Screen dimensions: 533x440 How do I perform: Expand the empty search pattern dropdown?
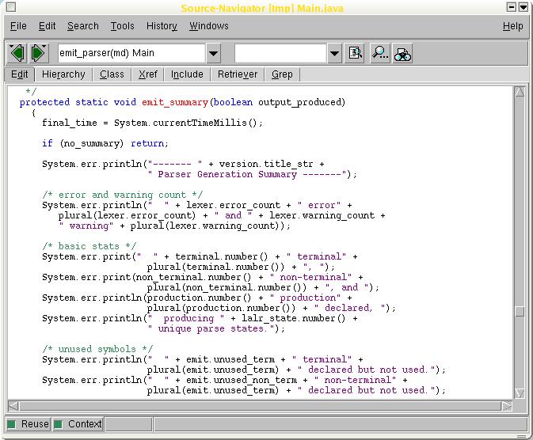[x=334, y=53]
